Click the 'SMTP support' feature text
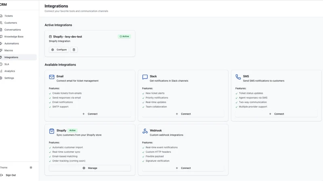The height and width of the screenshot is (181, 323). 60,107
